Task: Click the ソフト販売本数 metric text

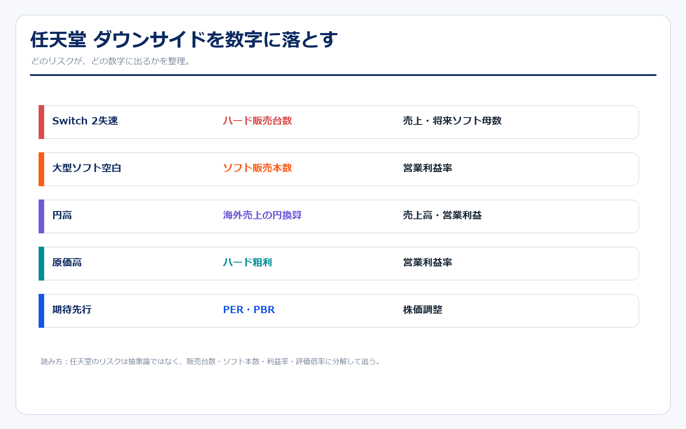Action: [x=257, y=168]
